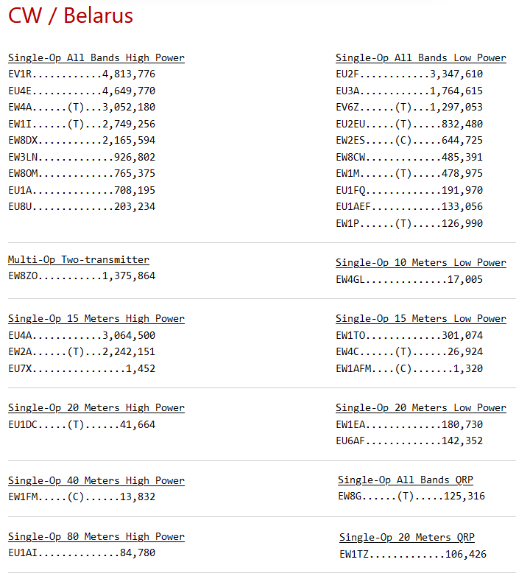Select the EW4GL 17,005 result line

tap(409, 278)
